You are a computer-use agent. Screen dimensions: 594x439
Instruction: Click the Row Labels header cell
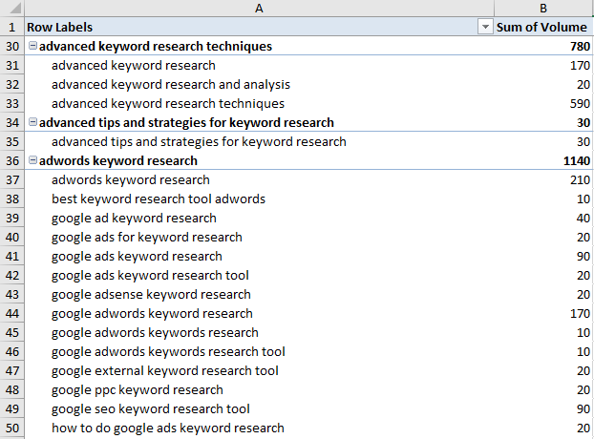pyautogui.click(x=259, y=27)
